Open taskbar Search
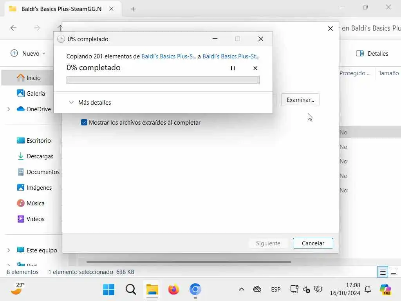Viewport: 401px width, 301px height. point(131,290)
